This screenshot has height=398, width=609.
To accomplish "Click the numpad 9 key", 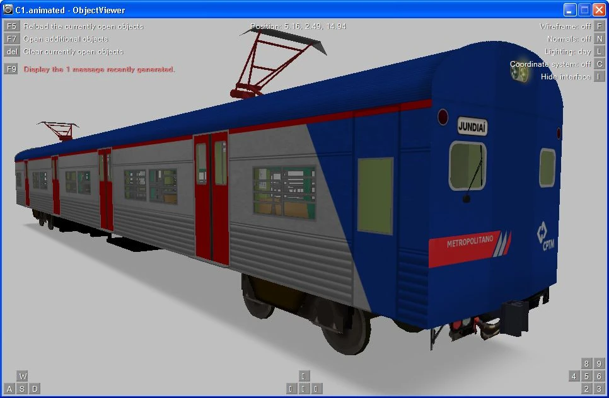I will [x=599, y=363].
